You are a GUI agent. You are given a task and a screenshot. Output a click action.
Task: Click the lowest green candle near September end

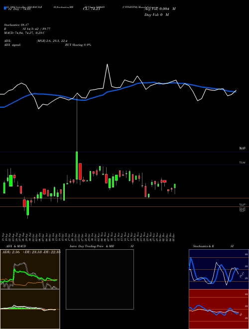click(x=27, y=208)
